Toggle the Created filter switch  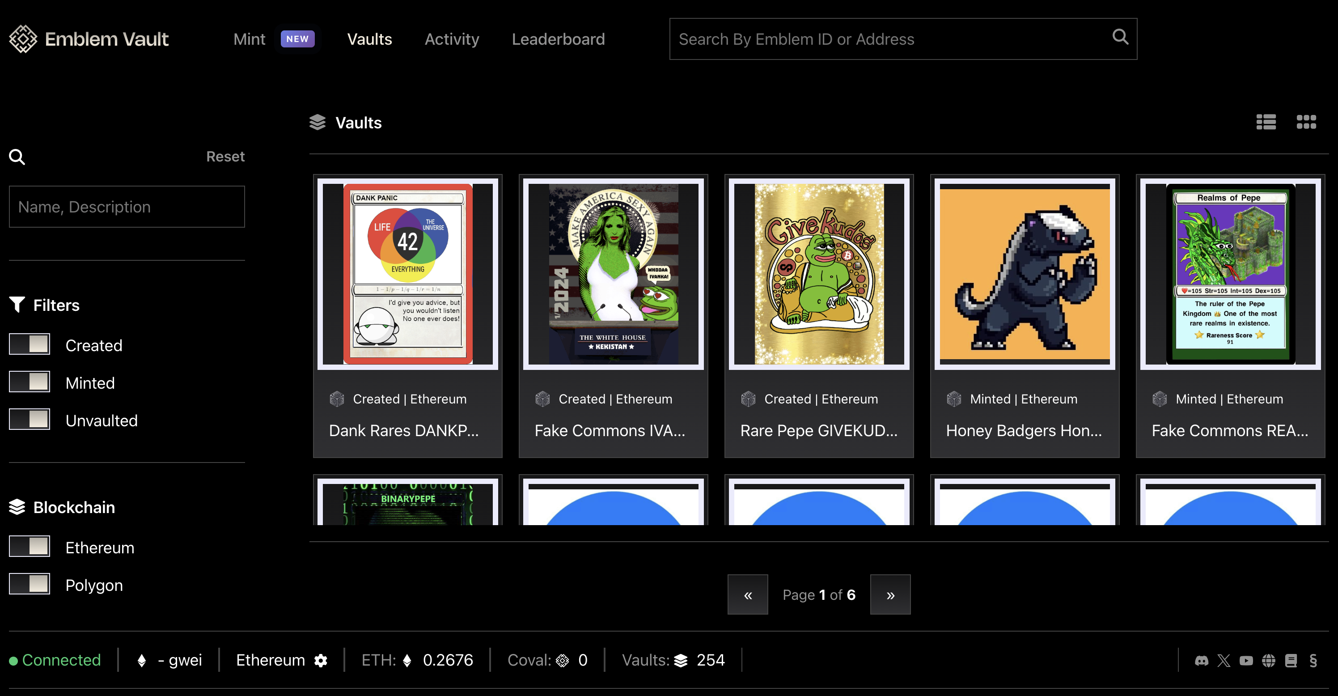tap(30, 344)
